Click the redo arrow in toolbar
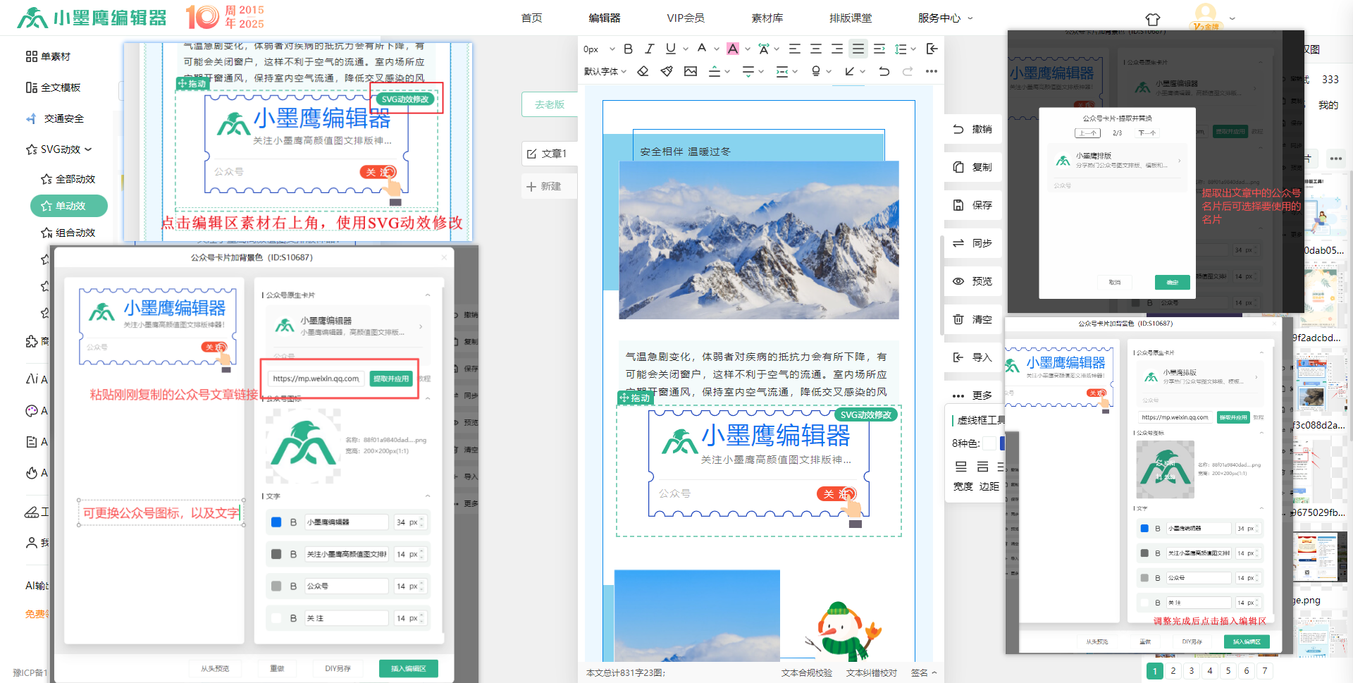This screenshot has width=1353, height=683. 908,71
